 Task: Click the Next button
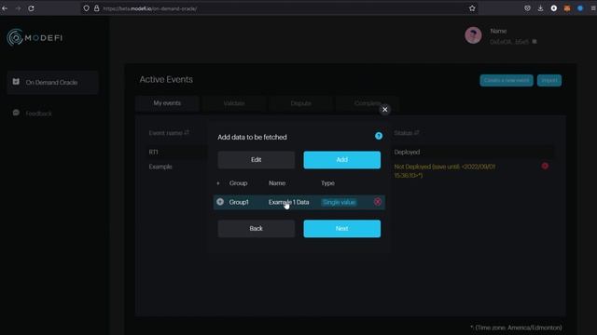click(342, 229)
